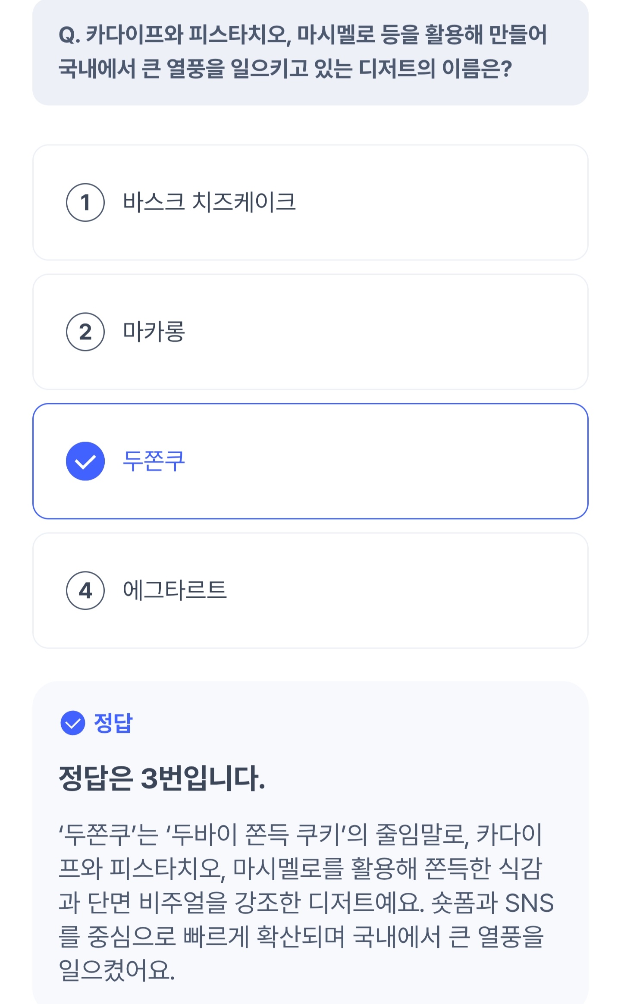Click the blue check icon next to 정답

pos(73,723)
